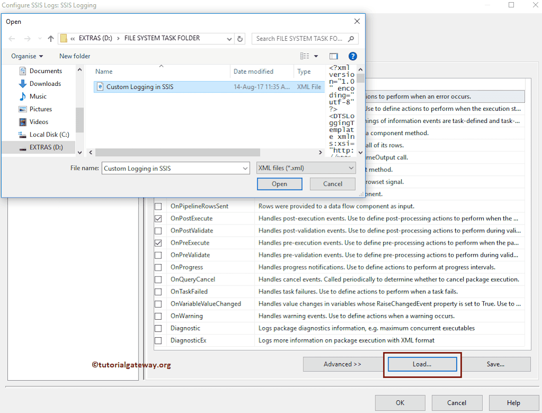Open the address bar dropdown arrow
Viewport: 542px width, 413px height.
tap(229, 39)
